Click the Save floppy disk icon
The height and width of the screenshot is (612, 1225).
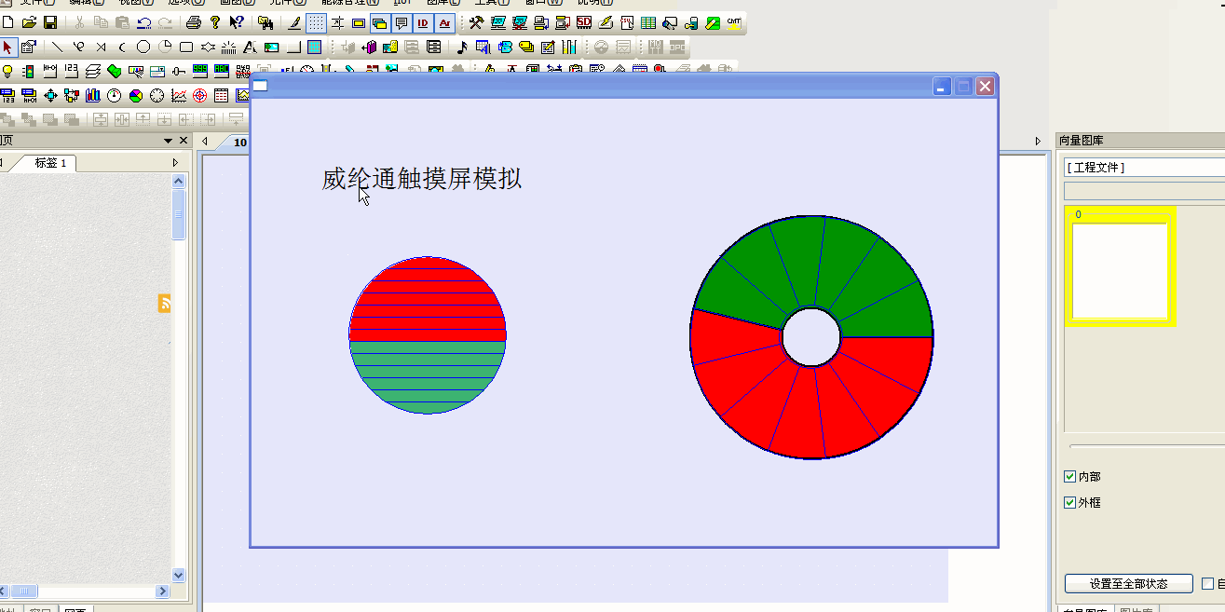point(50,22)
